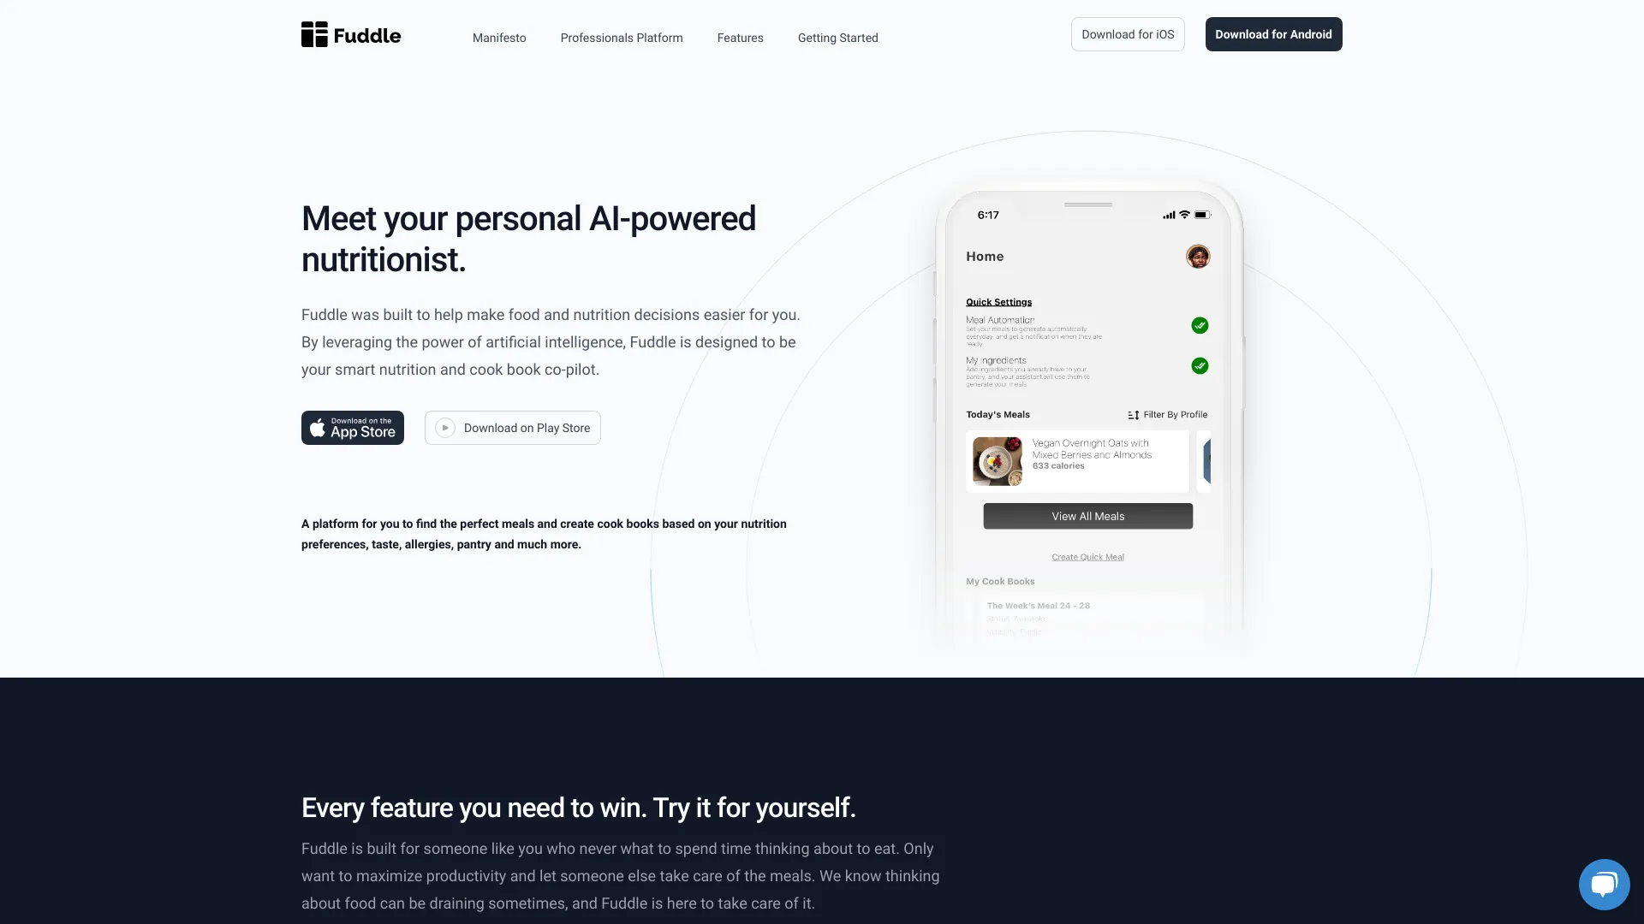This screenshot has height=924, width=1644.
Task: Click the My Ingredients green checkmark icon
Action: (1199, 365)
